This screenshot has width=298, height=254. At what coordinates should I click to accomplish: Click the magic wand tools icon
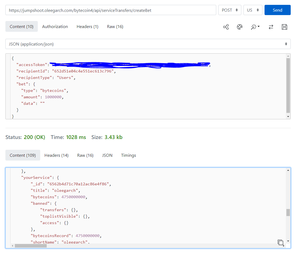point(255,27)
